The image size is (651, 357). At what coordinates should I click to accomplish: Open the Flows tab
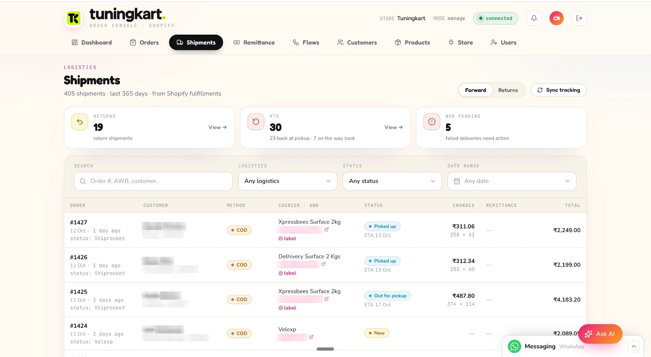306,42
